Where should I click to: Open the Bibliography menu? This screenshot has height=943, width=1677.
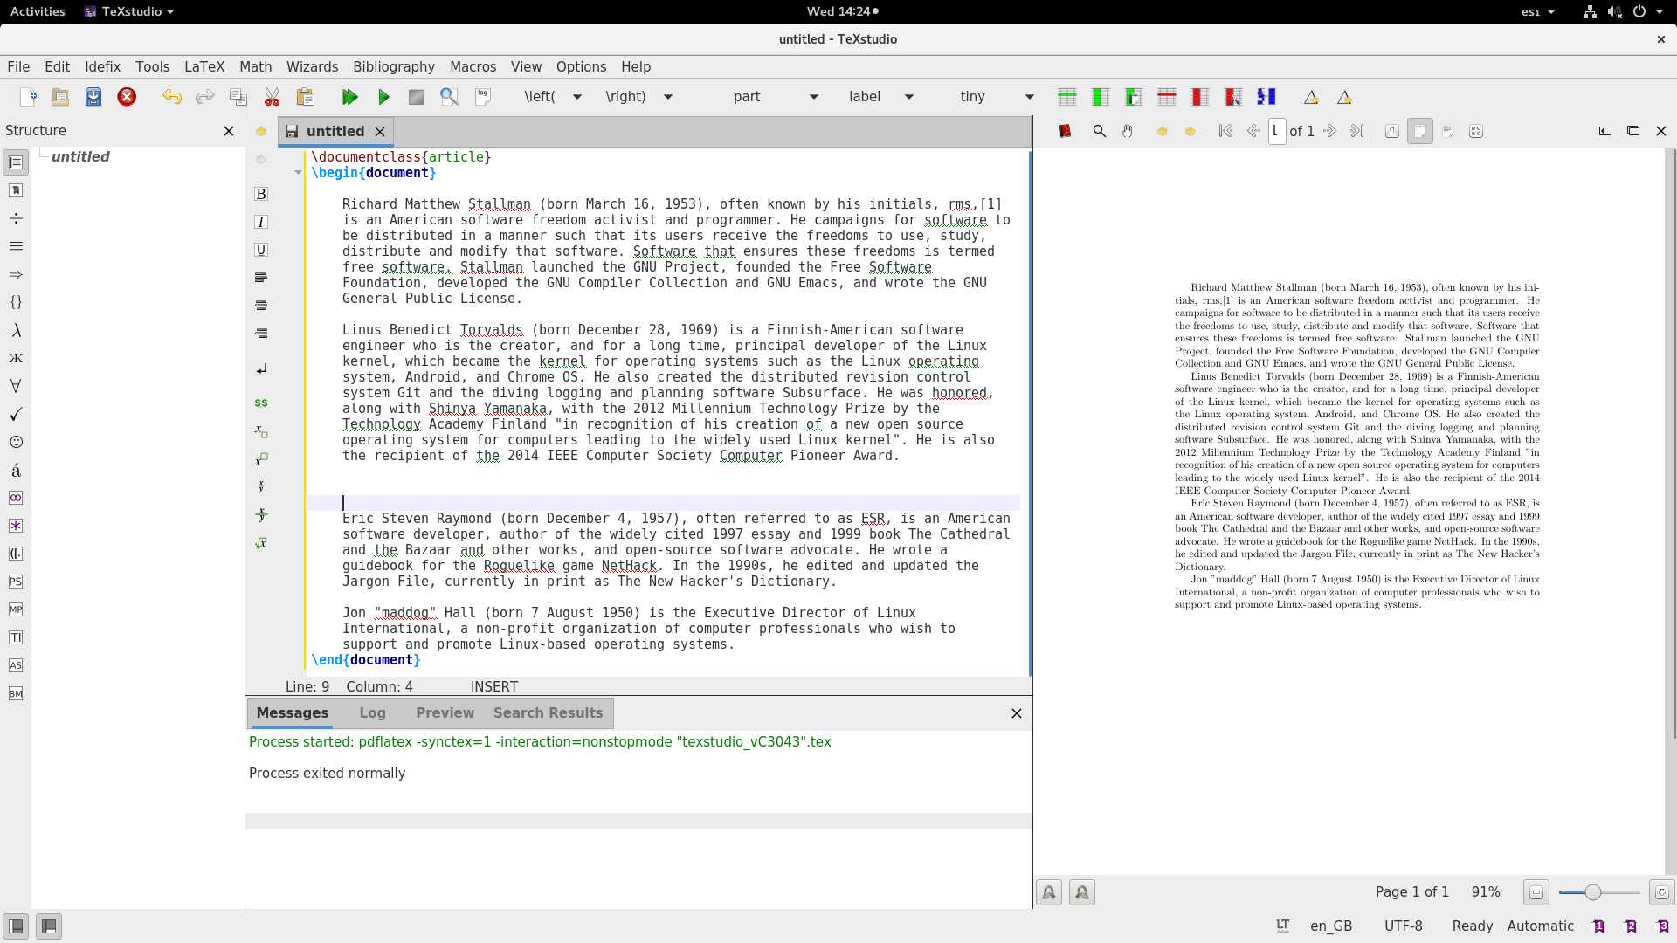click(x=393, y=65)
